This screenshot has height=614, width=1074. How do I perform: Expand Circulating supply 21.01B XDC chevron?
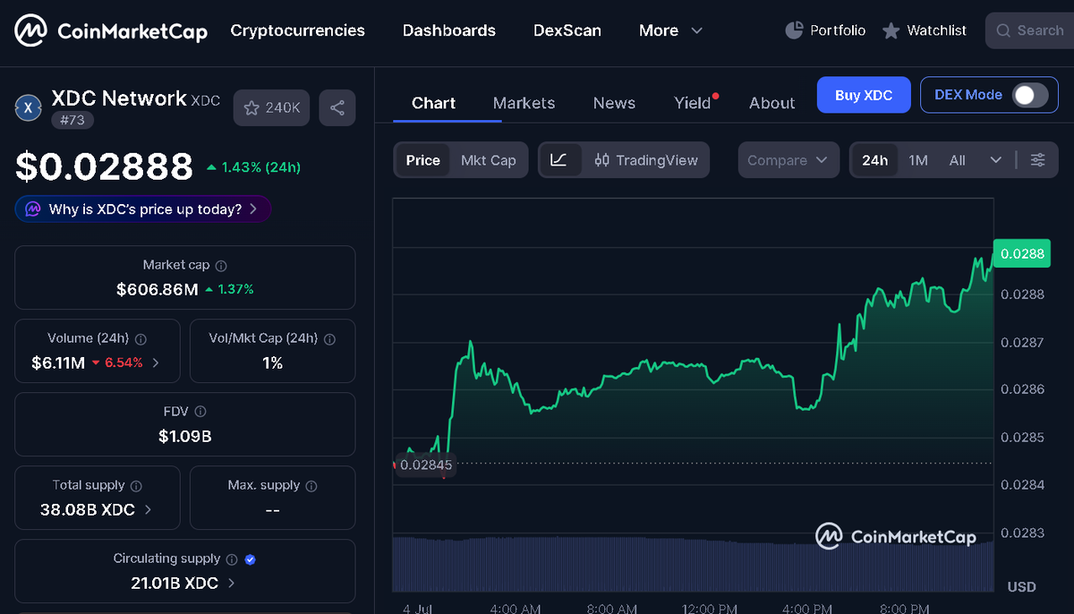(x=231, y=584)
